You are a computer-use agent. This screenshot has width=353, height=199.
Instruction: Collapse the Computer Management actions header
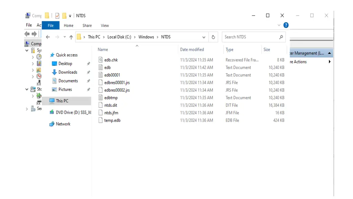coord(329,53)
